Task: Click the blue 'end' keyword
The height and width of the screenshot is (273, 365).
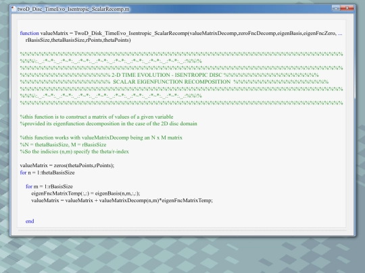Action: pyautogui.click(x=30, y=221)
